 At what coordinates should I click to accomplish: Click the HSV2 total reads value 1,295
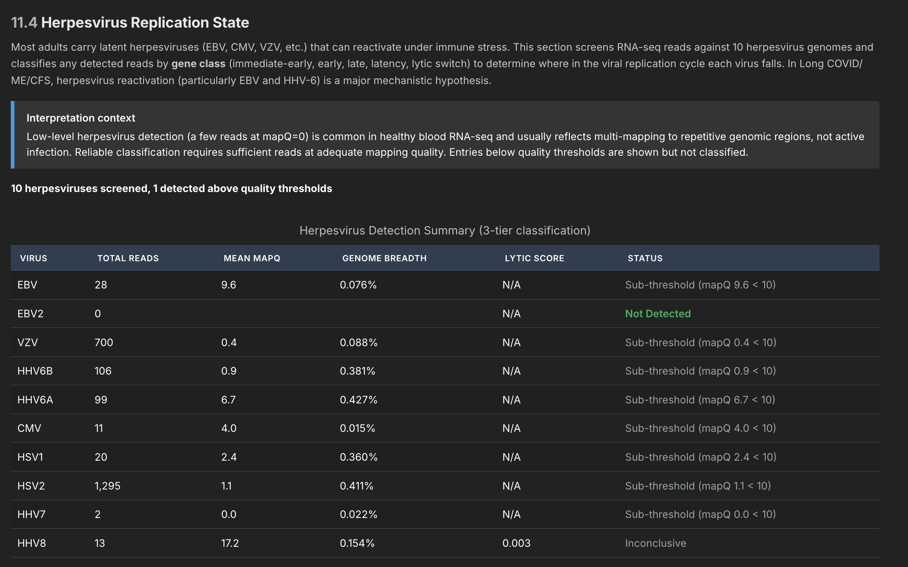click(107, 486)
